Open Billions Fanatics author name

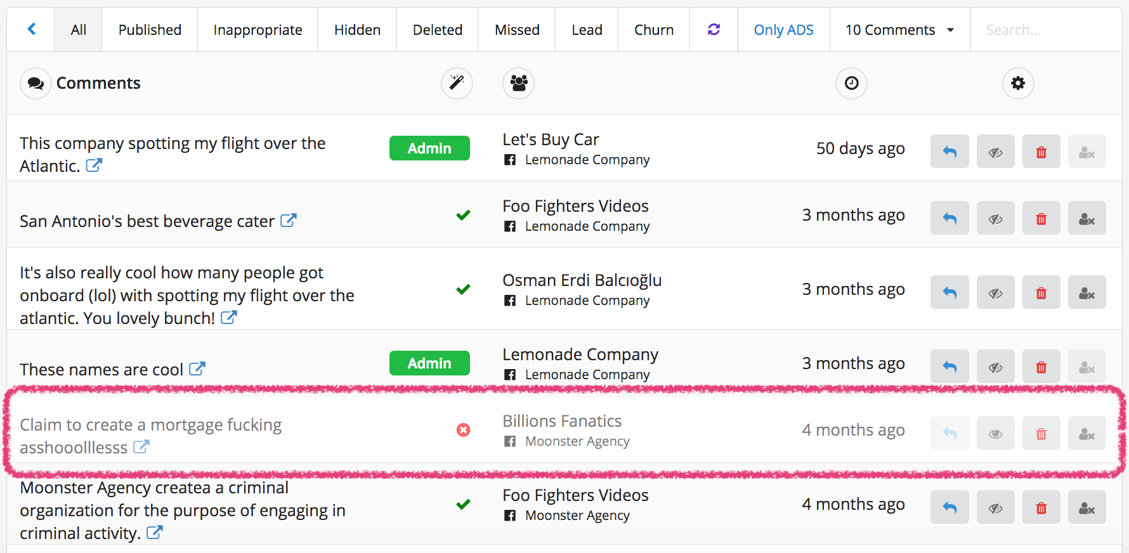coord(562,421)
